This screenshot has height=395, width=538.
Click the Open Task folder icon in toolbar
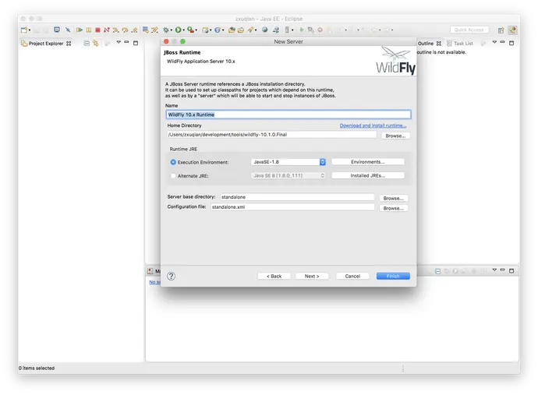[x=241, y=30]
